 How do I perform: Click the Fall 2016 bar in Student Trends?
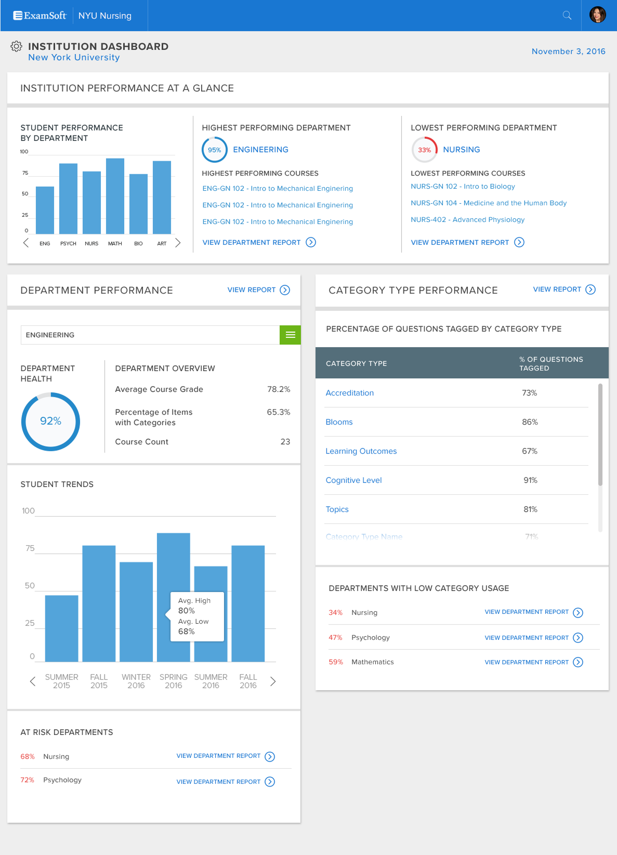point(248,603)
